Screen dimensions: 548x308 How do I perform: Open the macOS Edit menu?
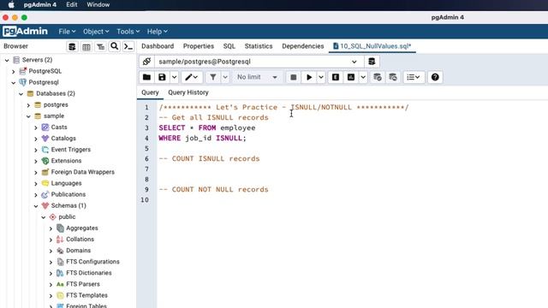72,4
